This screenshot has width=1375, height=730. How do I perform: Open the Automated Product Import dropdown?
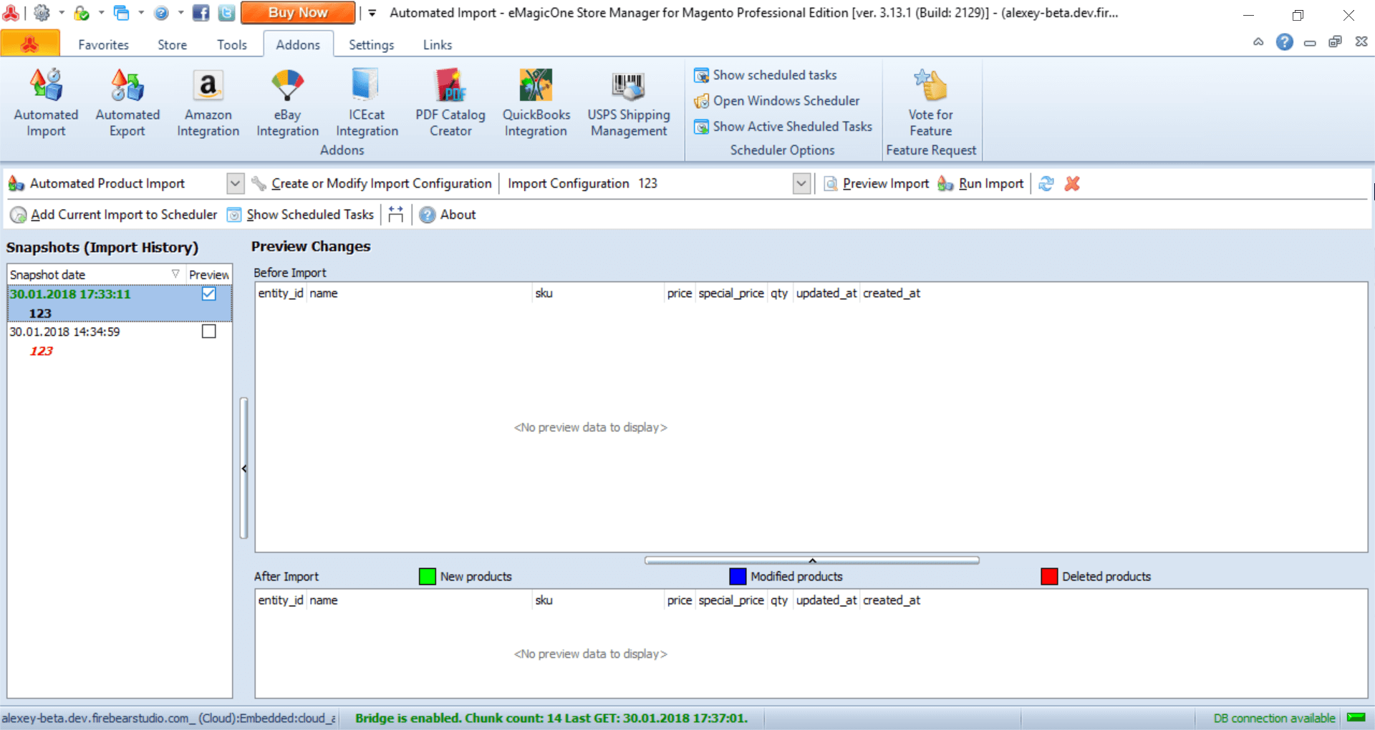pyautogui.click(x=235, y=184)
